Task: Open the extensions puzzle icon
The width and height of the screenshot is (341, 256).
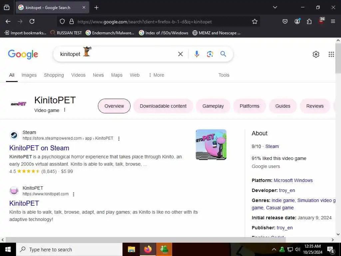Action: tap(309, 21)
